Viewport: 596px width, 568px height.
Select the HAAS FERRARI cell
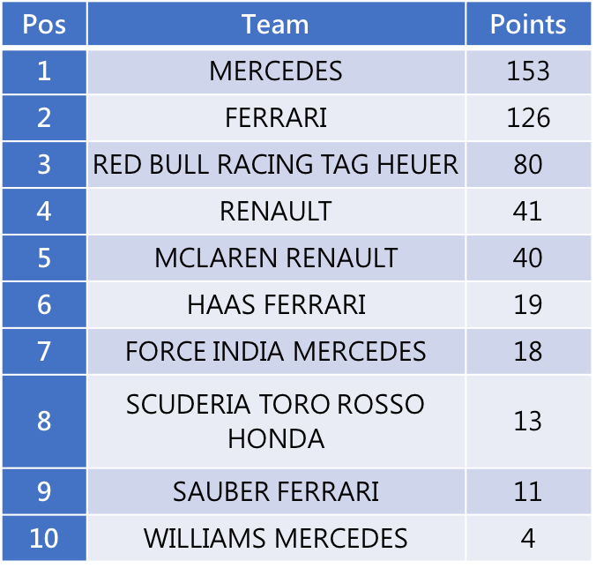[x=276, y=305]
